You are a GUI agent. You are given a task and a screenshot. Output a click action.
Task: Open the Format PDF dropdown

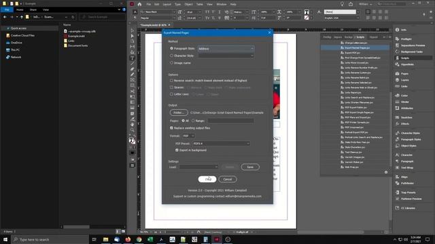tap(189, 136)
